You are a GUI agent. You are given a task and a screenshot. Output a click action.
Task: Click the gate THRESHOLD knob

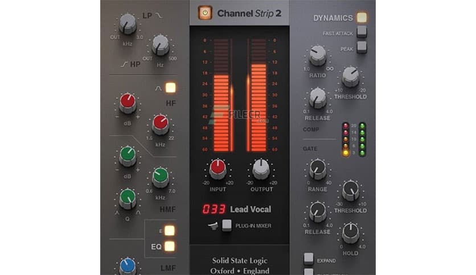(x=350, y=190)
